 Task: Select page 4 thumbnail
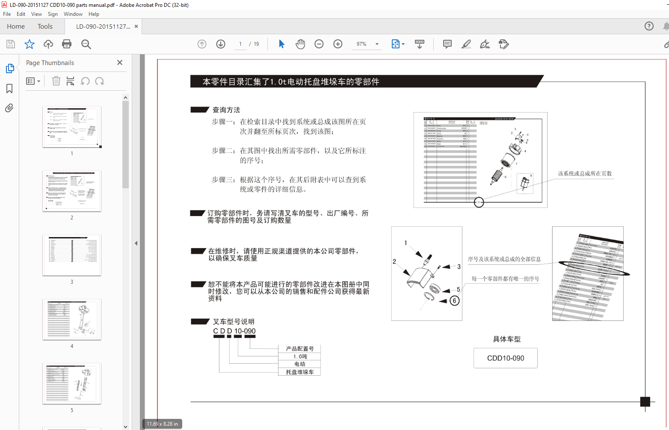click(x=72, y=319)
